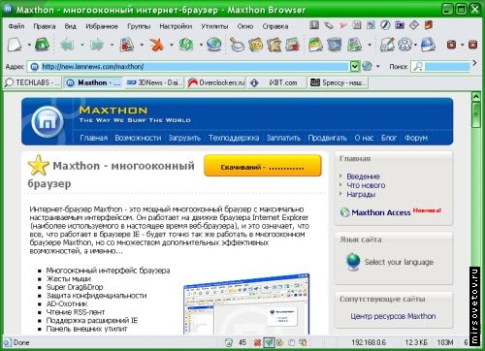
Task: Click the search magnifier icon in Поиск field
Action: coord(418,67)
